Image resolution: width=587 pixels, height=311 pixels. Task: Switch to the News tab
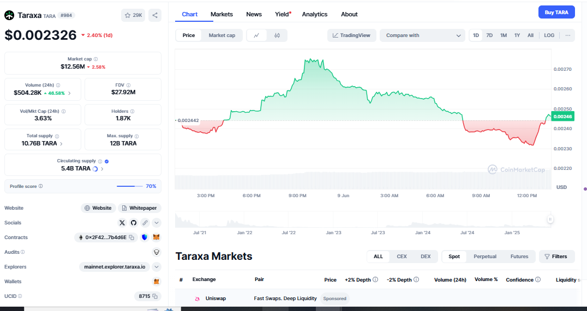click(254, 14)
